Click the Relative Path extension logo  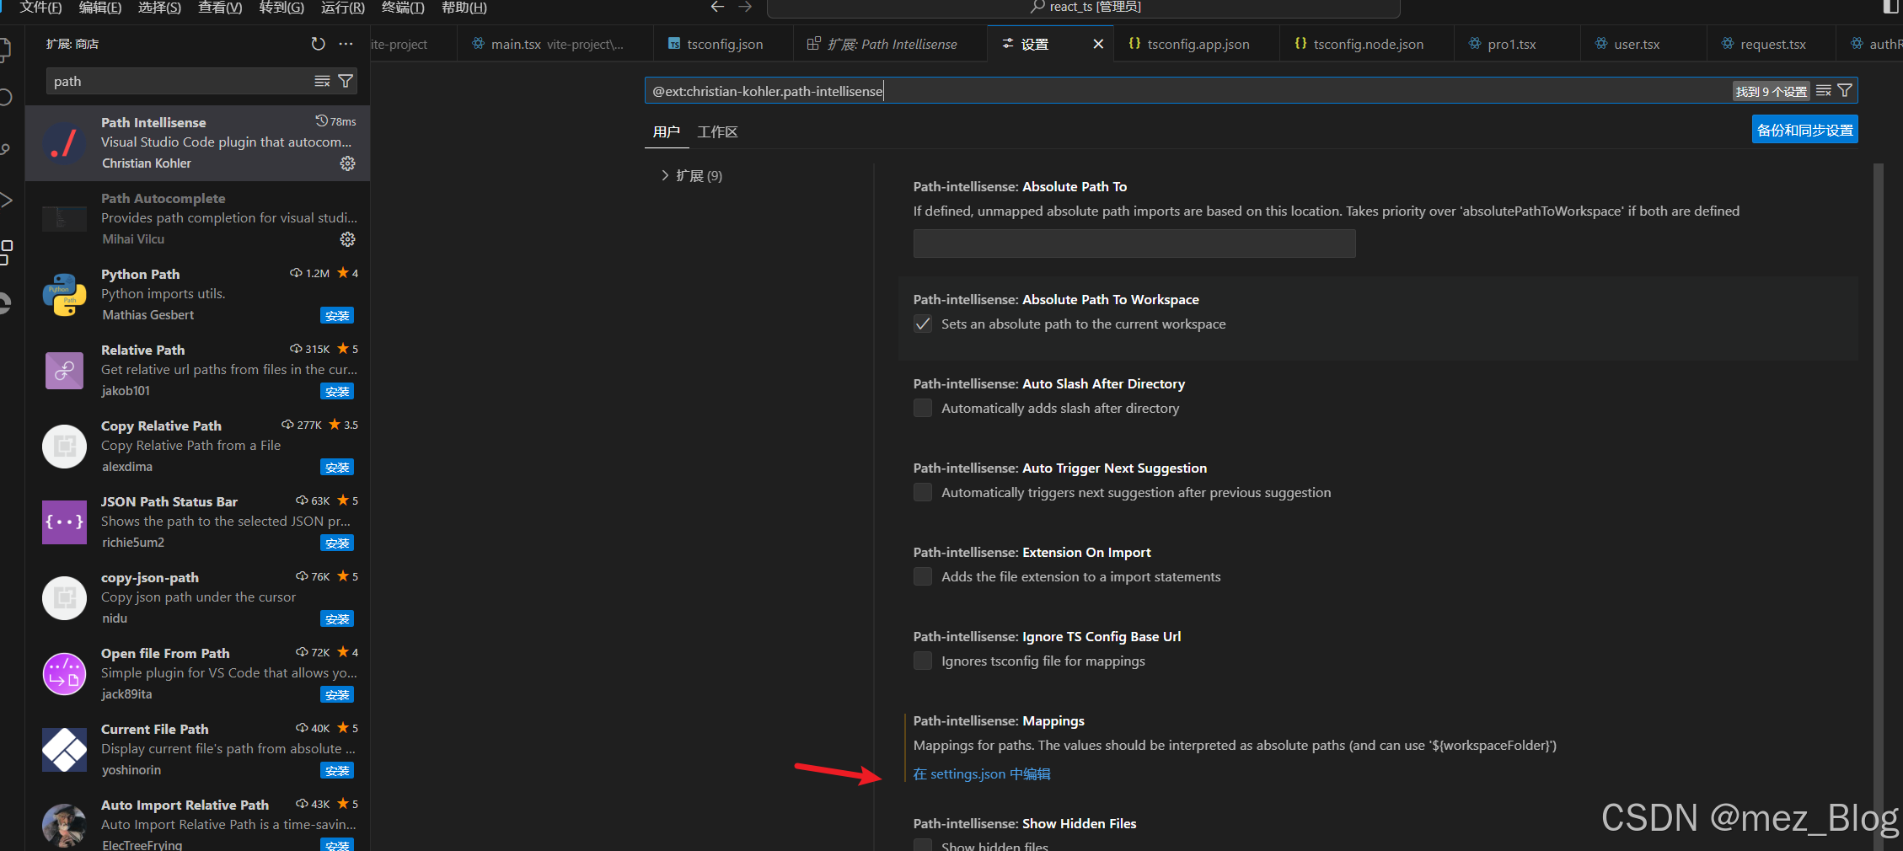tap(64, 371)
